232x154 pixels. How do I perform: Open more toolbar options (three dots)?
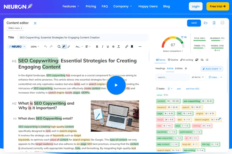[140, 47]
